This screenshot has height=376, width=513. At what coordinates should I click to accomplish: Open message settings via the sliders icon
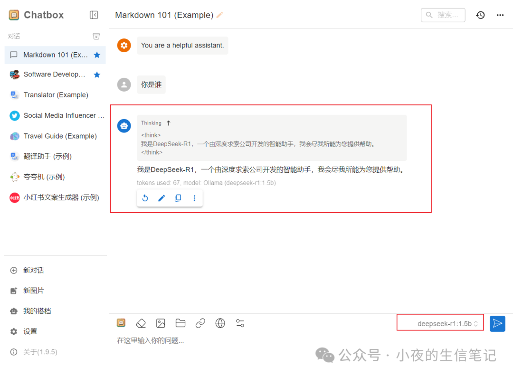coord(240,323)
